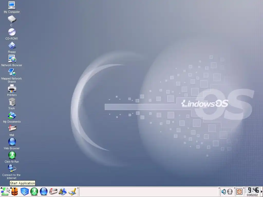Click the speaker volume tray icon
Screen dimensions: 263x197
point(224,191)
